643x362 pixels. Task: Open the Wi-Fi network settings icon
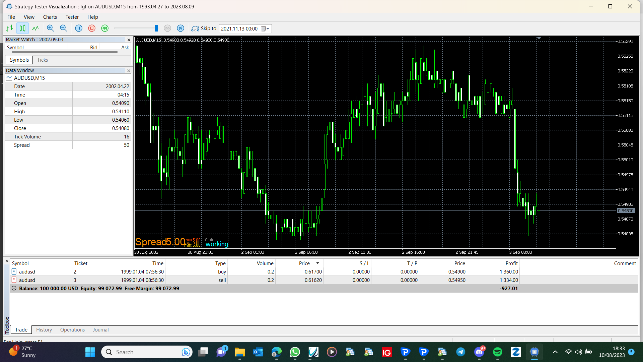[568, 352]
